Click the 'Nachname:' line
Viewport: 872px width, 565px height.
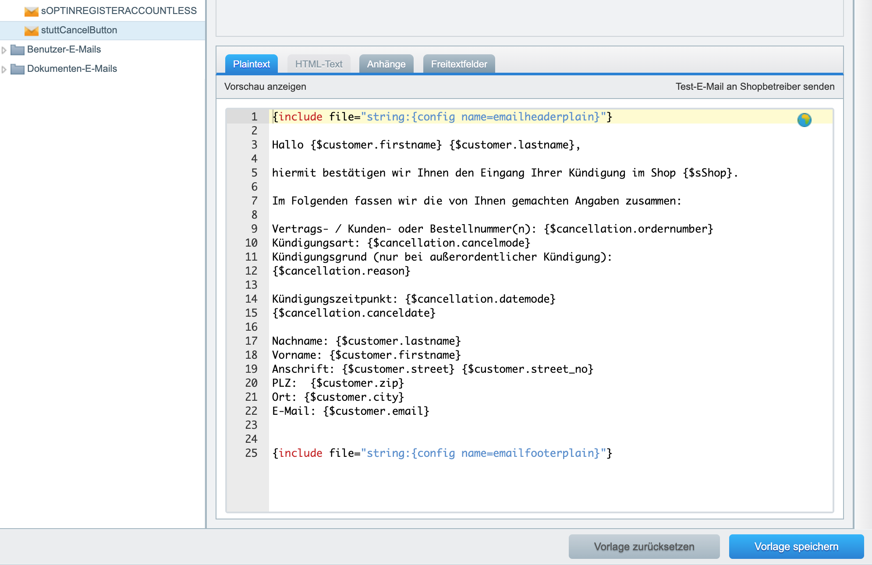click(366, 341)
